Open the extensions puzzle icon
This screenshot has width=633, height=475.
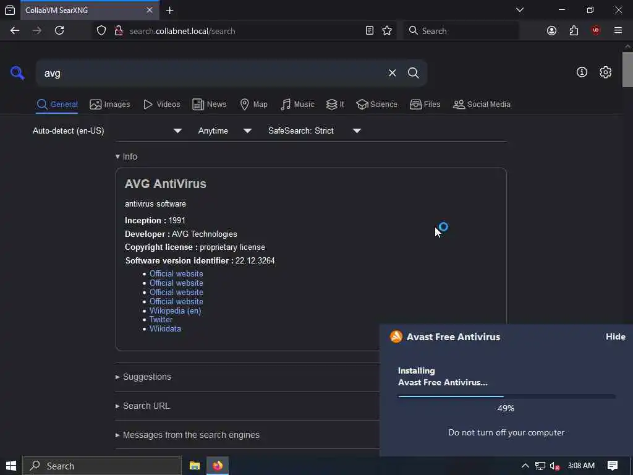click(574, 31)
